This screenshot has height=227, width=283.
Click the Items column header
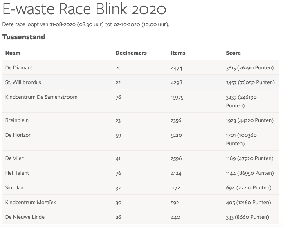(x=178, y=53)
